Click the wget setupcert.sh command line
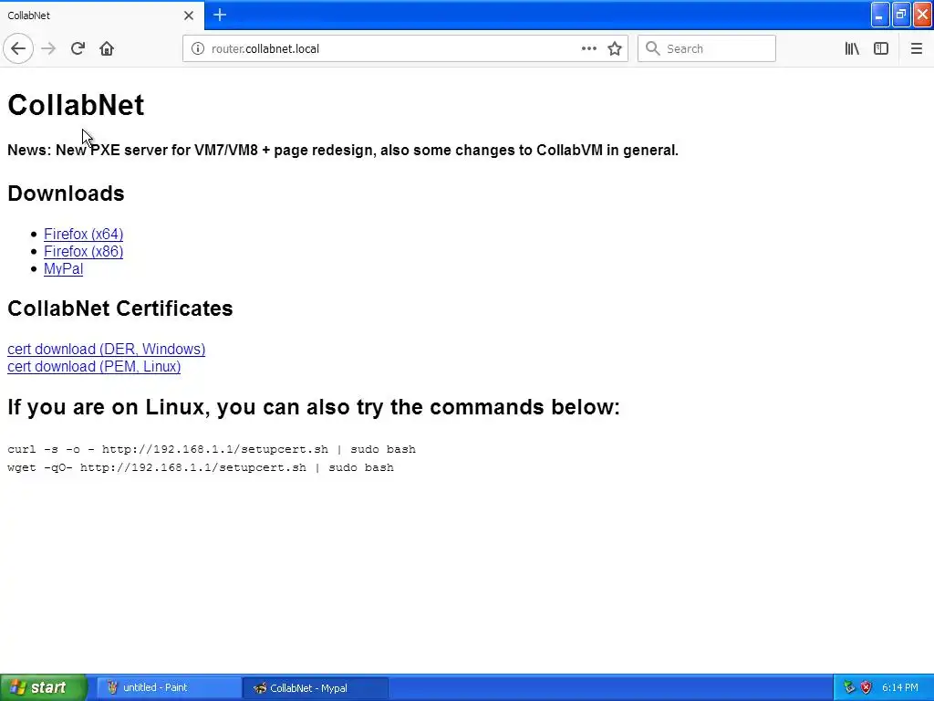Image resolution: width=934 pixels, height=701 pixels. [x=201, y=467]
